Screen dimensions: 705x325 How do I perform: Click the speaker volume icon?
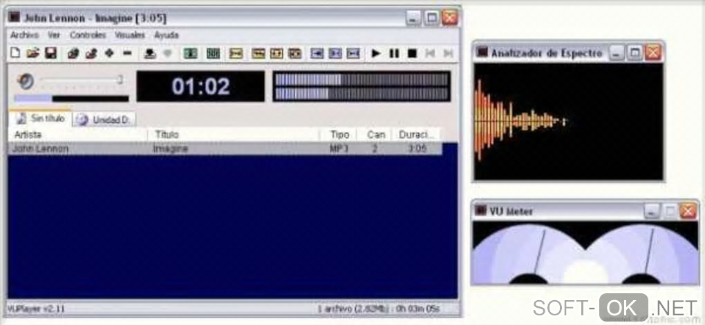(x=25, y=81)
